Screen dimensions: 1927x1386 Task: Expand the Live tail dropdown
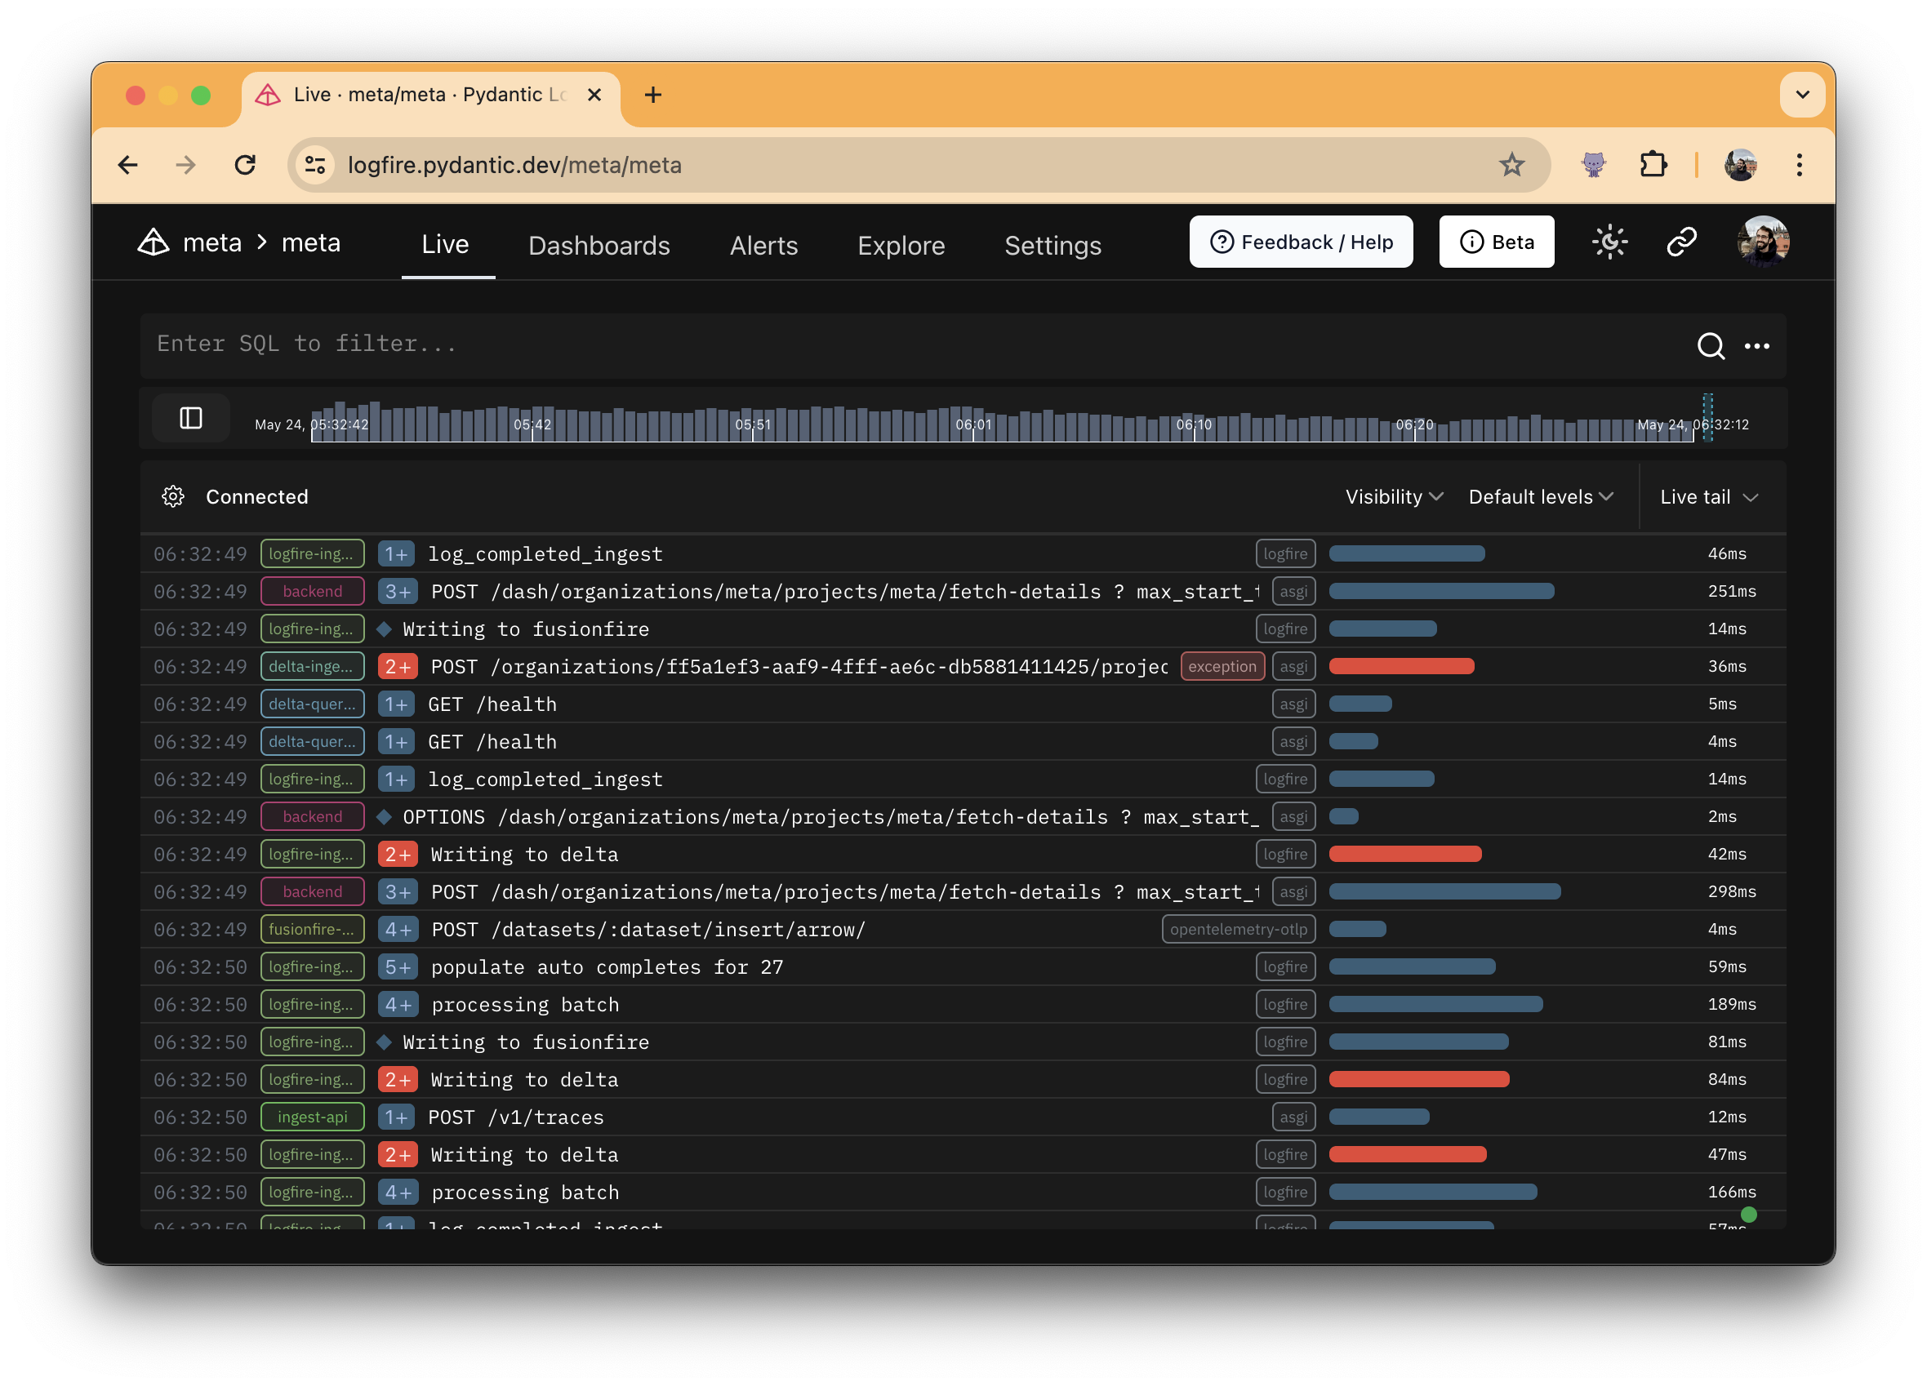[x=1708, y=497]
